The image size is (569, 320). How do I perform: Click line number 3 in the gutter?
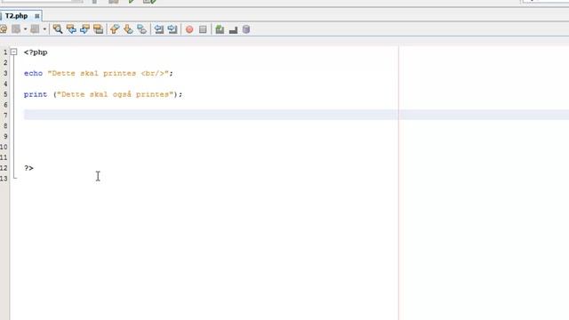click(x=5, y=73)
